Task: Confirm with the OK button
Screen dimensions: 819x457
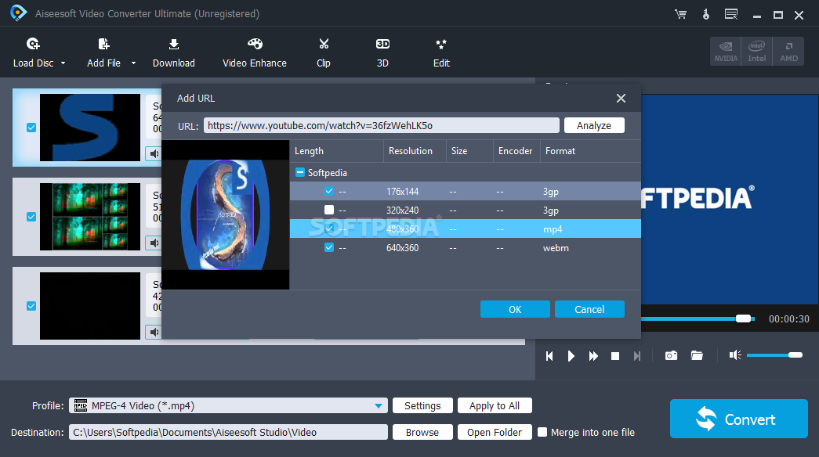Action: coord(515,309)
